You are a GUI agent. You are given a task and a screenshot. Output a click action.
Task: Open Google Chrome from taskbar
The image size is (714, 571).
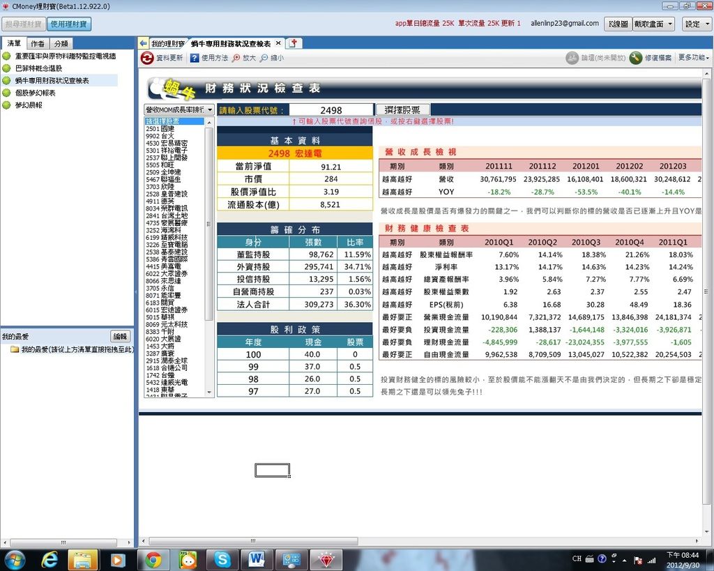pos(153,560)
